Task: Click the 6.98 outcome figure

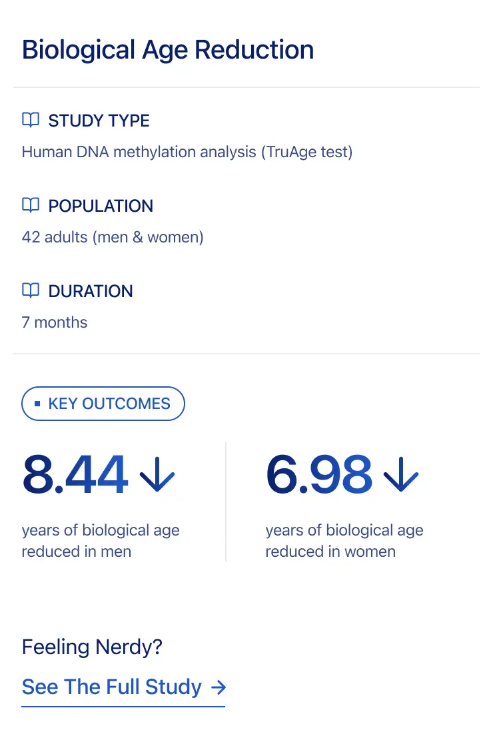Action: [318, 476]
